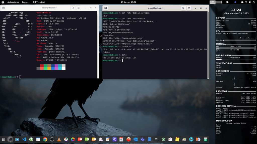
Task: Click the 'sáb 25 ene 2025 13:24:11 CST' output
Action: [119, 58]
